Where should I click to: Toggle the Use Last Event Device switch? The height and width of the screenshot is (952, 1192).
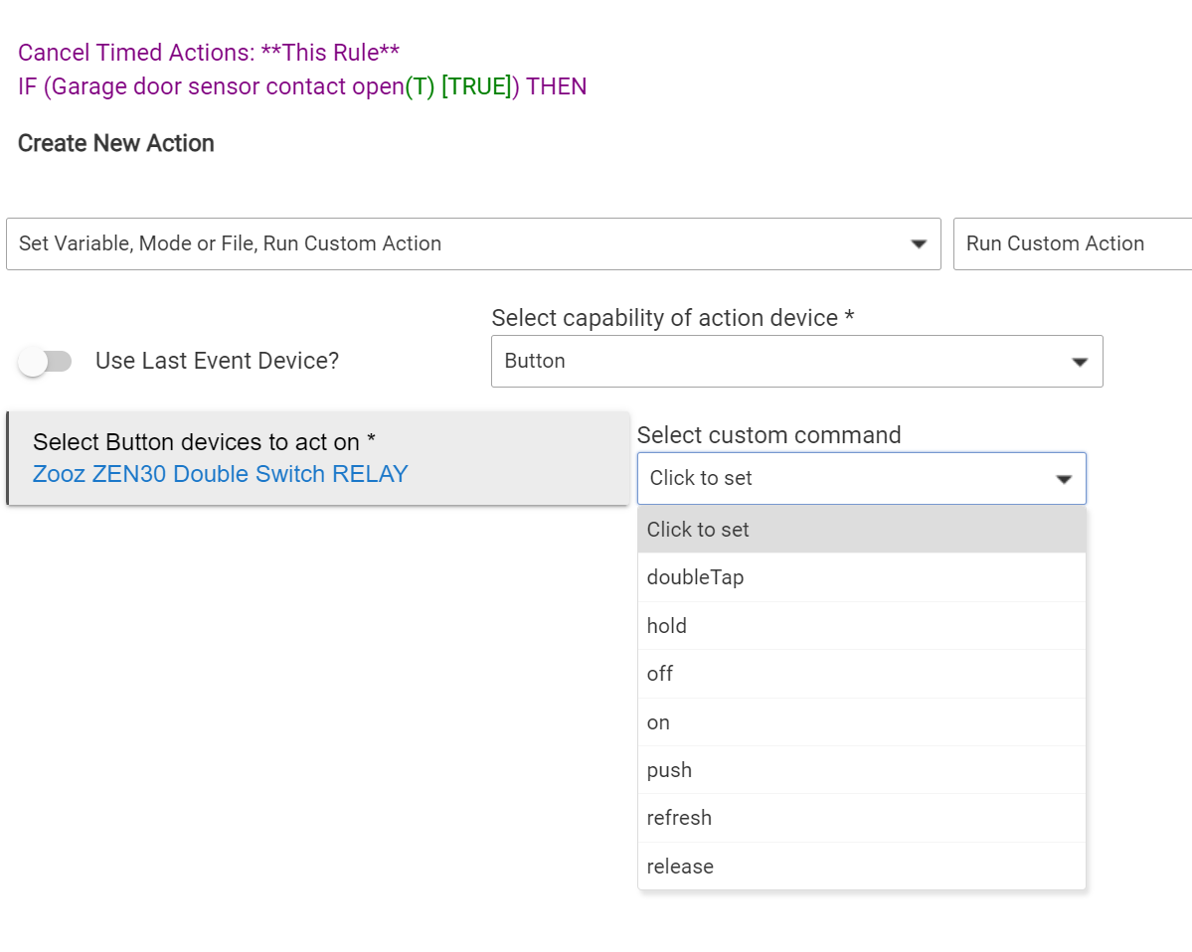(45, 361)
